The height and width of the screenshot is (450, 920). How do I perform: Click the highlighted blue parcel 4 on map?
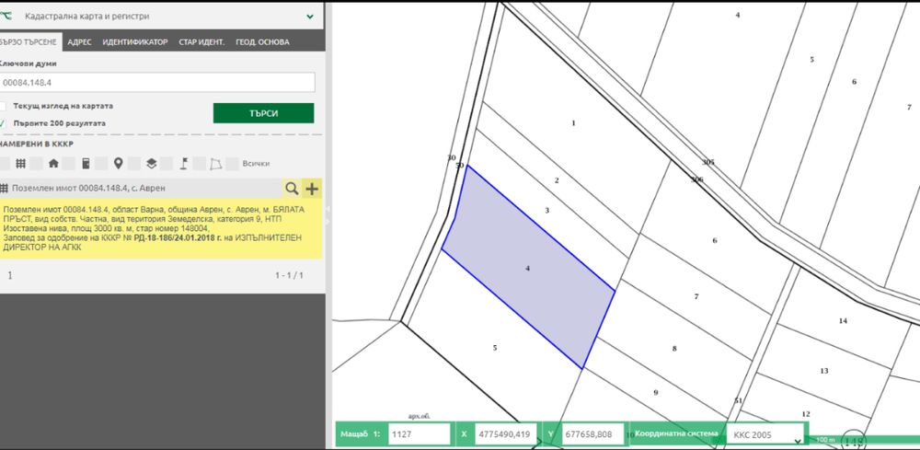(527, 268)
